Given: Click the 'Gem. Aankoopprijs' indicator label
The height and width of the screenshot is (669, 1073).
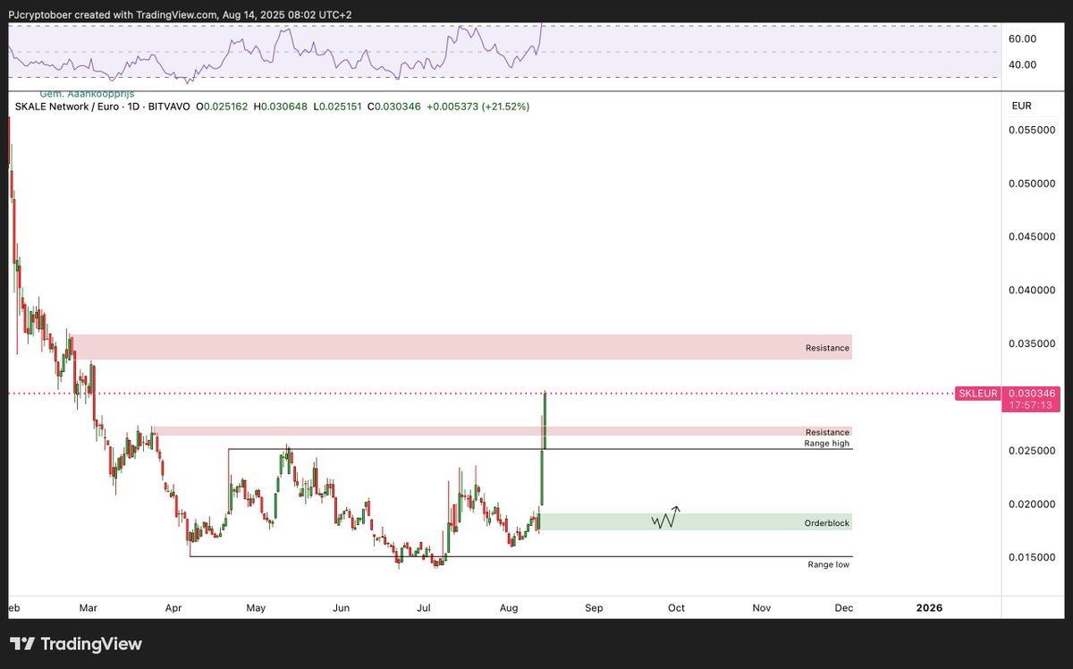Looking at the screenshot, I should point(87,94).
